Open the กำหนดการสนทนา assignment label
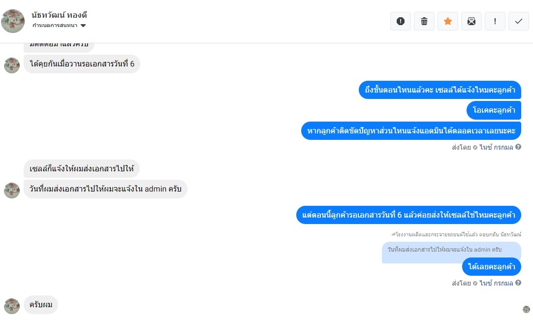 55,26
